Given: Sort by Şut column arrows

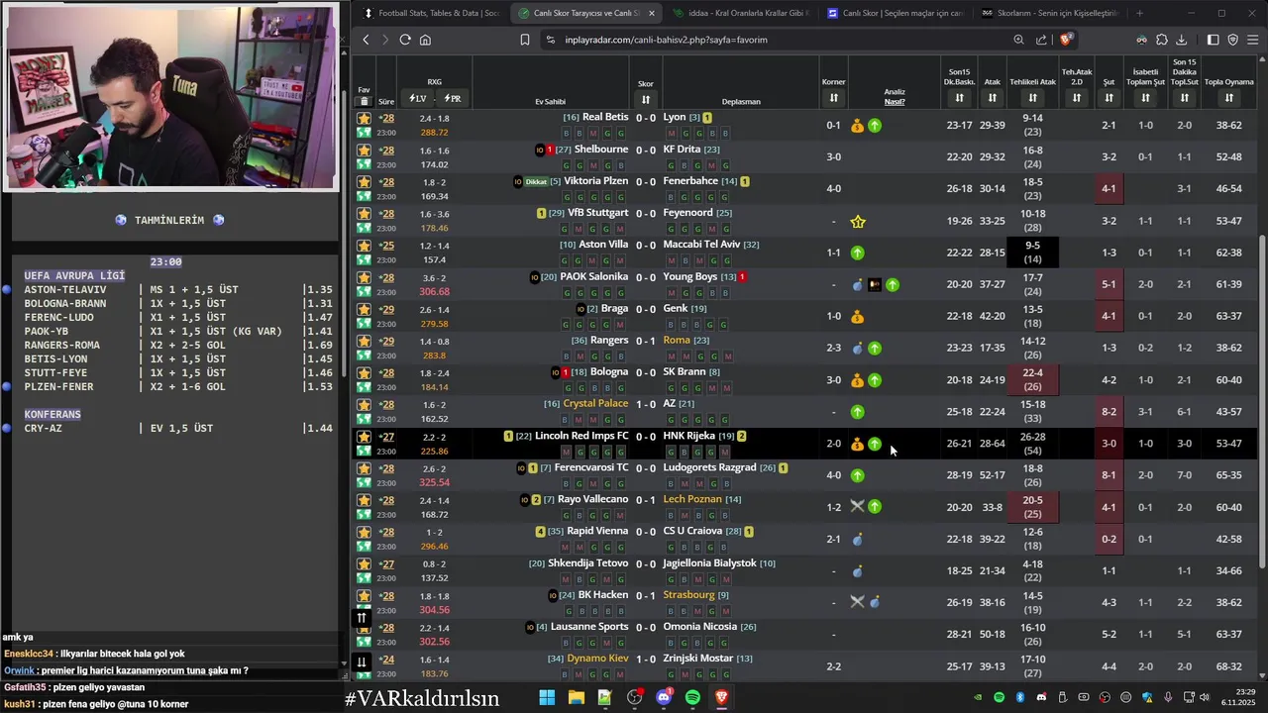Looking at the screenshot, I should tap(1109, 98).
